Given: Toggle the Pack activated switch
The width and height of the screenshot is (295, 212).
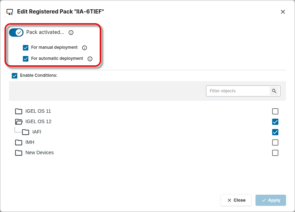Looking at the screenshot, I should pos(16,33).
